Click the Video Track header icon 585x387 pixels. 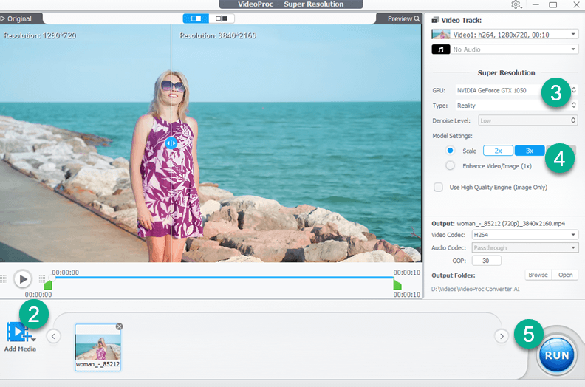coord(435,20)
